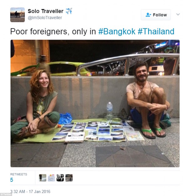Open the second retweeter's avatar

(51, 178)
